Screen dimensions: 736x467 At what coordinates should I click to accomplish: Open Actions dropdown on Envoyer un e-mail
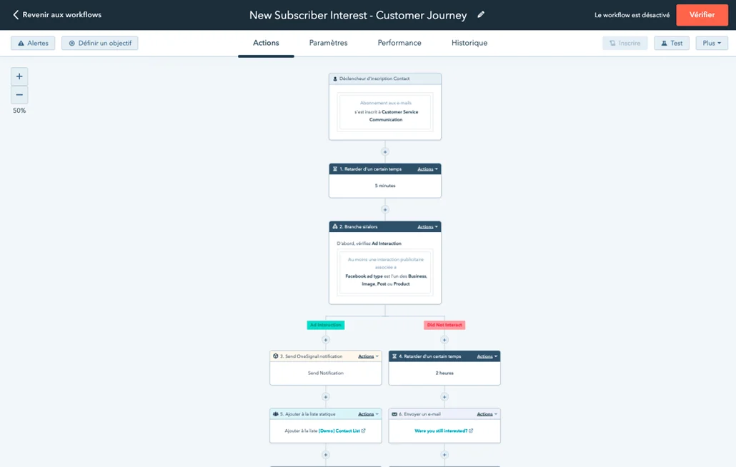coord(487,414)
